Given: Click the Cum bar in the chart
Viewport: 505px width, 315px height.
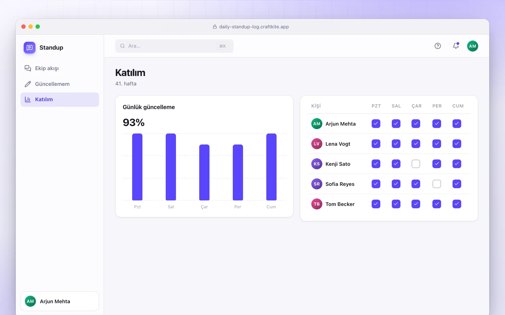Looking at the screenshot, I should click(271, 167).
